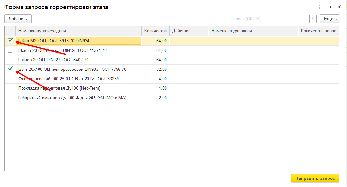This screenshot has width=347, height=187.
Task: Check the Шайба 20 ОЦ плоская checkbox
Action: pyautogui.click(x=10, y=50)
